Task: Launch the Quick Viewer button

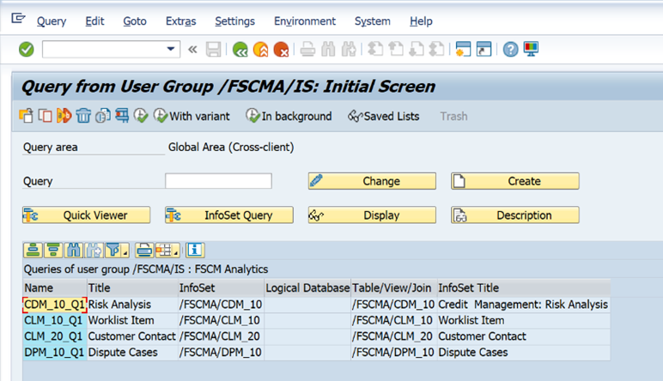Action: 86,215
